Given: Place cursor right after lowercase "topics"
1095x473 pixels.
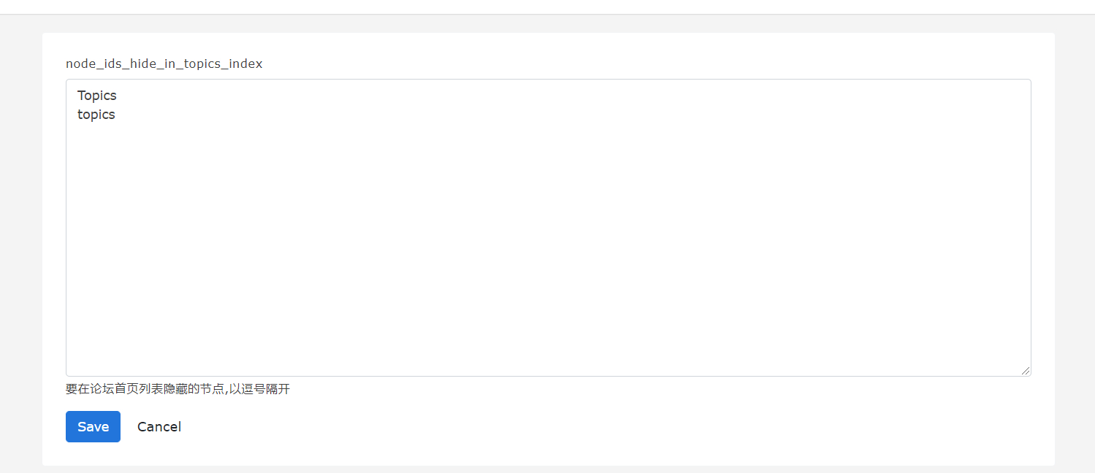Looking at the screenshot, I should pos(116,115).
